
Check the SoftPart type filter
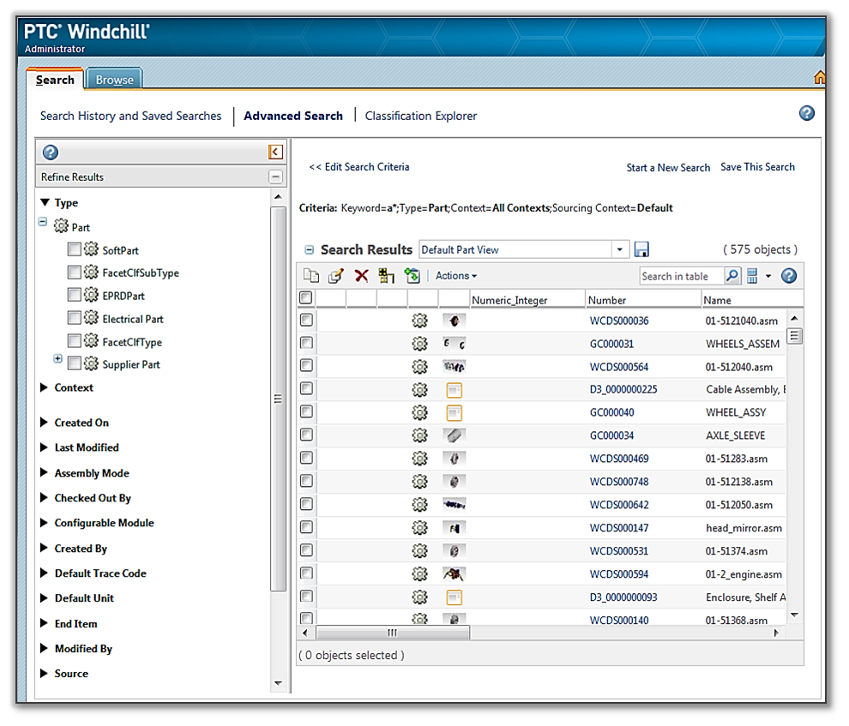click(74, 249)
